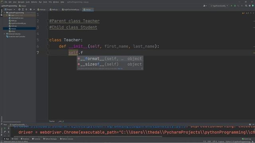This screenshot has height=143, width=255.
Task: Select chromedriver.exe in project tree
Action: pos(16,18)
